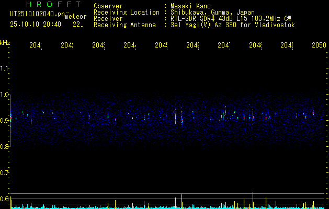Select the location Shibukawa, Gunma, Japan
Image resolution: width=329 pixels, height=209 pixels.
[212, 13]
